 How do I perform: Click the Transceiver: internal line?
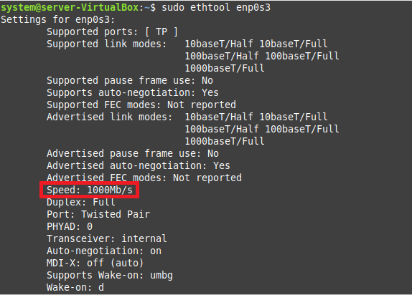coord(106,238)
